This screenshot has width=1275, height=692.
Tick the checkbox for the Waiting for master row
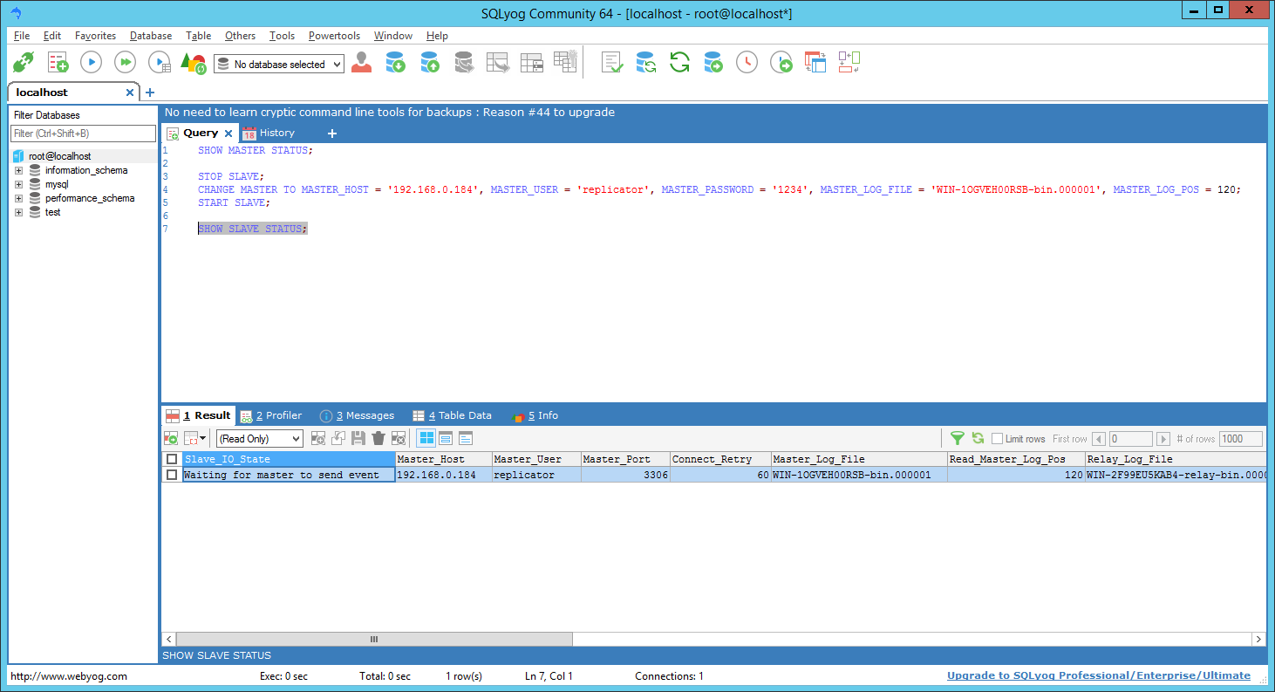172,475
